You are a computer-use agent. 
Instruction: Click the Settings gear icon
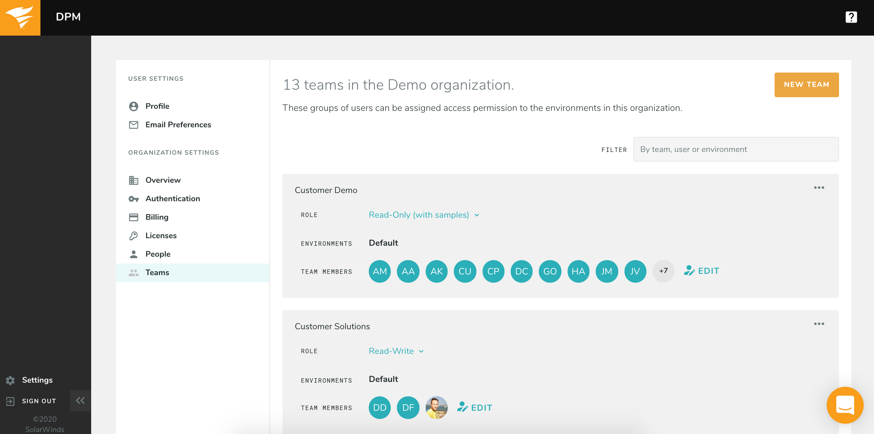10,380
